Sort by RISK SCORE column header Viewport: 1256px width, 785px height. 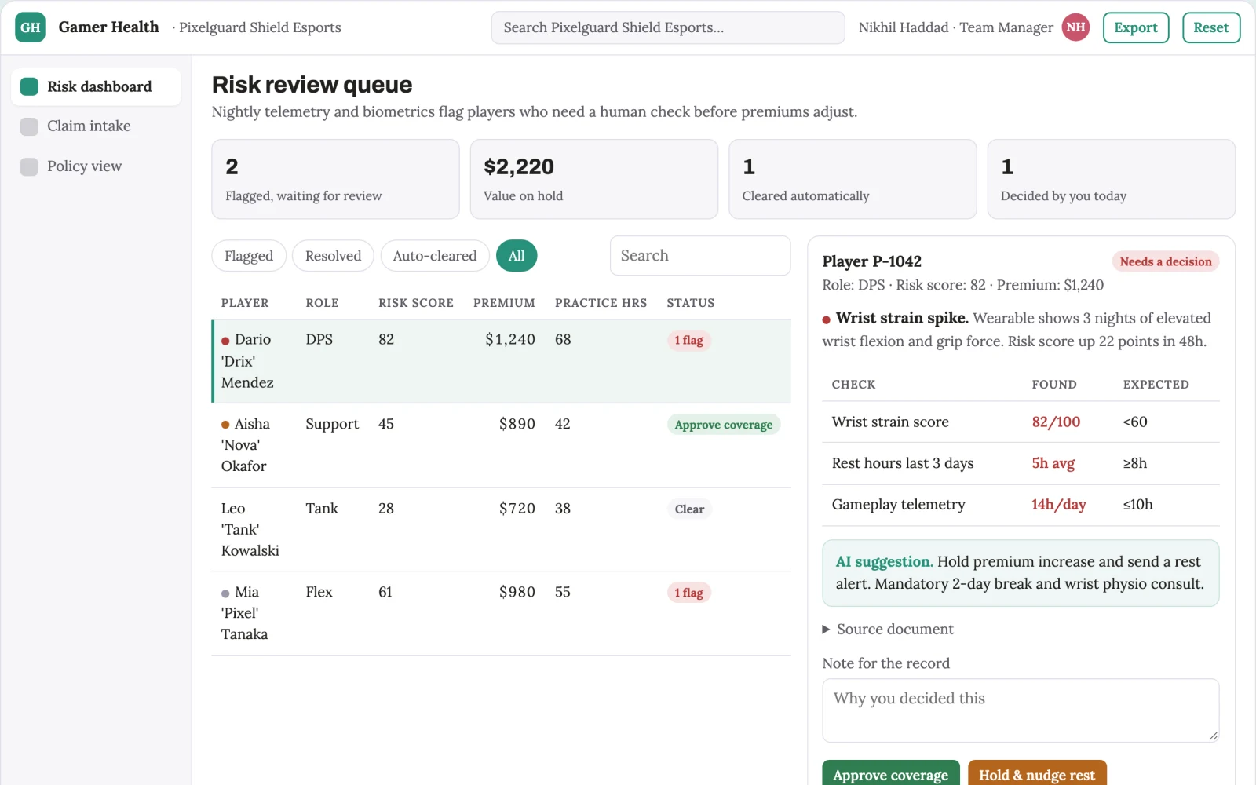416,303
